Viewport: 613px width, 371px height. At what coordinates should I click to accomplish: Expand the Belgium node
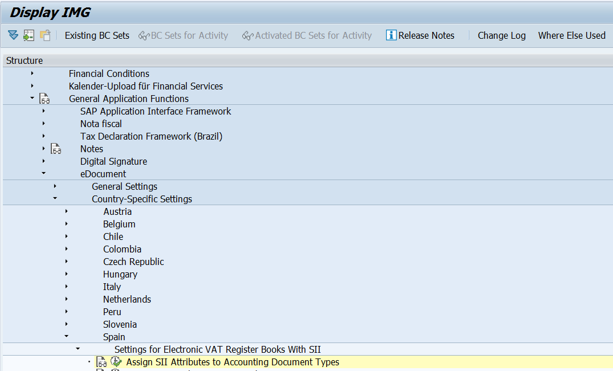[67, 224]
